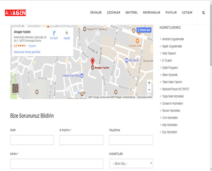
Task: Click the Heykel Pet Shop marker
Action: pyautogui.click(x=82, y=76)
